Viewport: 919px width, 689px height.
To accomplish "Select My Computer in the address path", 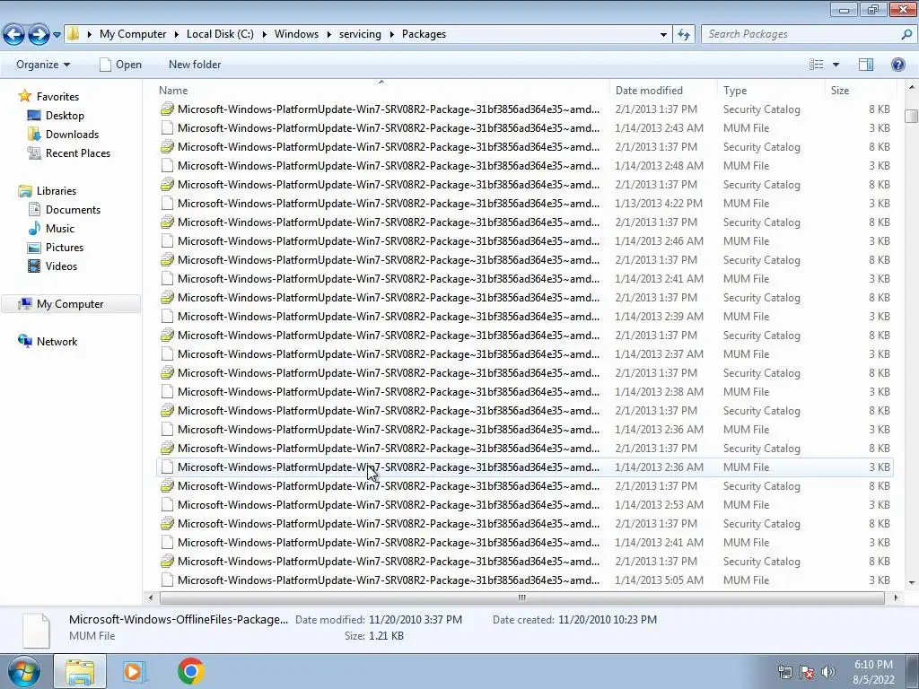I will tap(133, 34).
